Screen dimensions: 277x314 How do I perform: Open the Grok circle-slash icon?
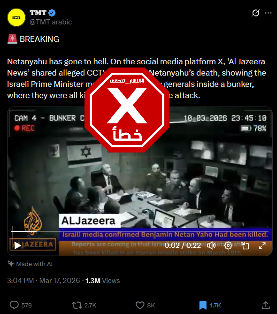coord(256,13)
